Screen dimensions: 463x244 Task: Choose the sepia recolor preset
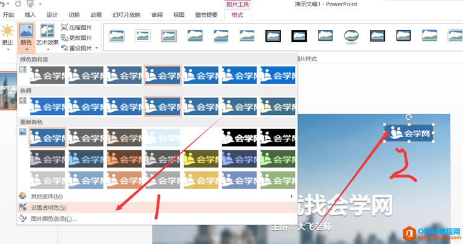point(124,138)
